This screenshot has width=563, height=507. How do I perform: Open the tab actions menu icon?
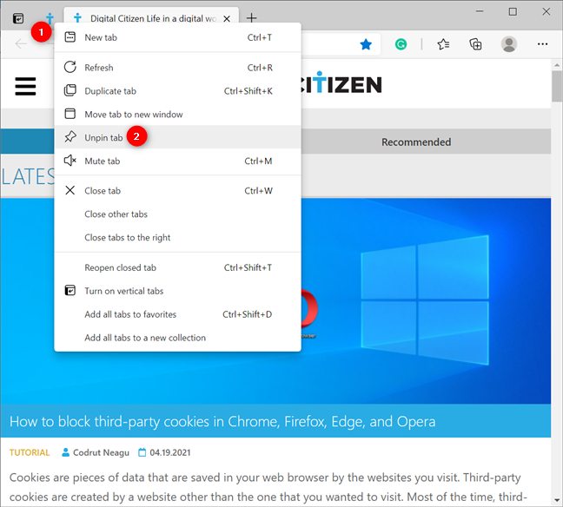(x=18, y=18)
